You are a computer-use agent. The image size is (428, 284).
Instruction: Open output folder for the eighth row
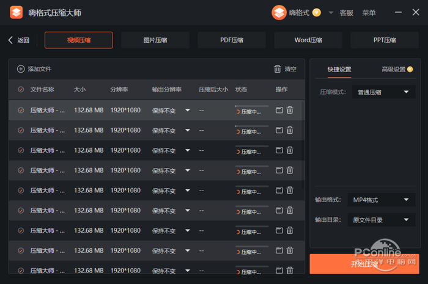pos(279,250)
